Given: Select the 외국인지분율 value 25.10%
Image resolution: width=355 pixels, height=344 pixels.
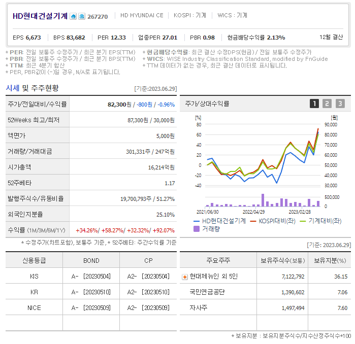Looking at the screenshot, I should pos(165,215).
